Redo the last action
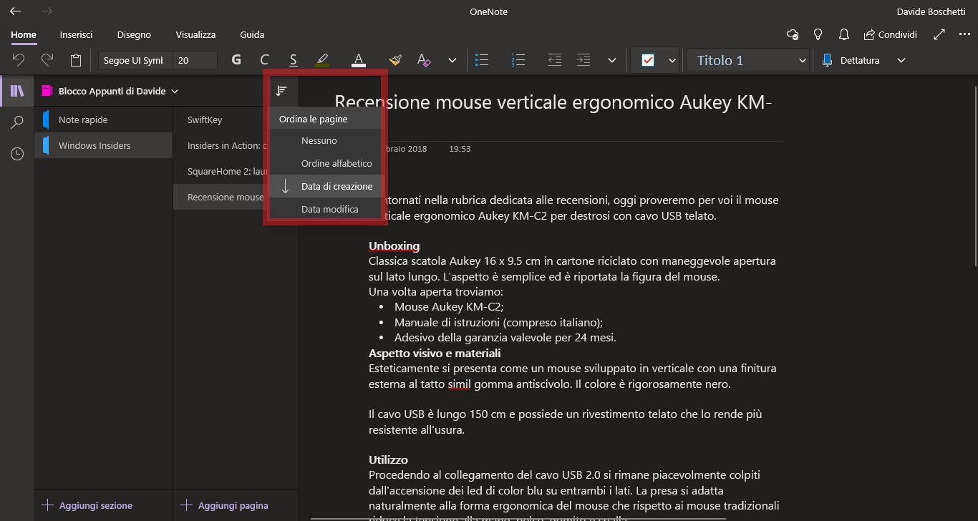 pyautogui.click(x=47, y=60)
